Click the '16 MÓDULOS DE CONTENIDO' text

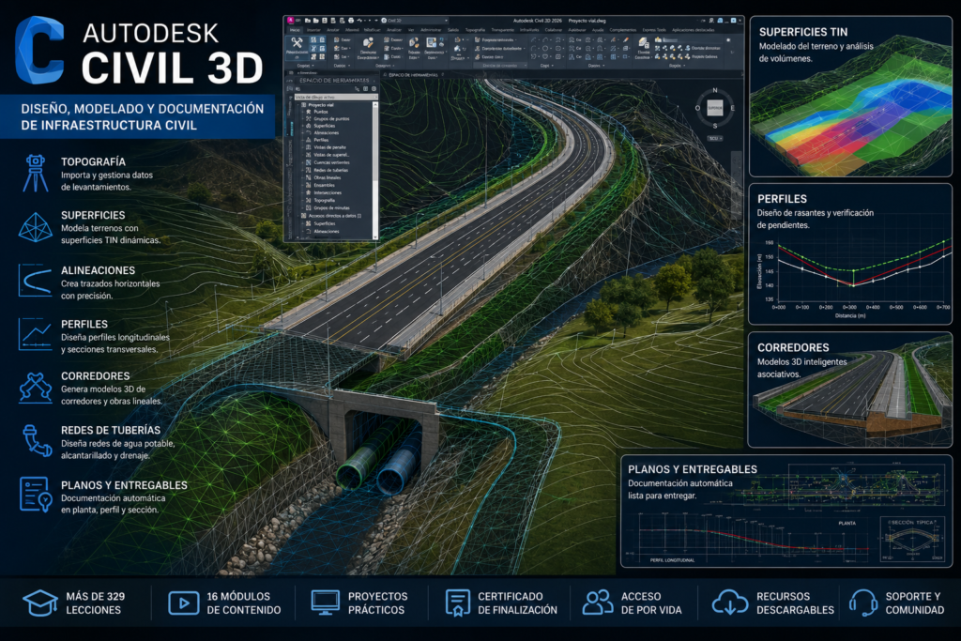243,603
